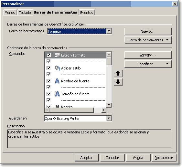Click the Tamaño de fuente letter icon

tap(57, 94)
